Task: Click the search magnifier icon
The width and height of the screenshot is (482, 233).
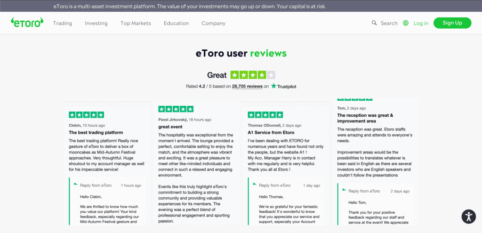Action: pos(374,23)
